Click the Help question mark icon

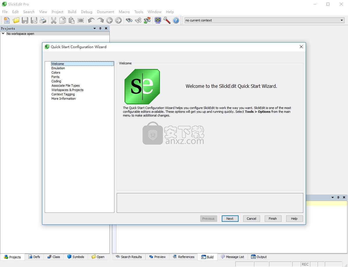pos(176,20)
